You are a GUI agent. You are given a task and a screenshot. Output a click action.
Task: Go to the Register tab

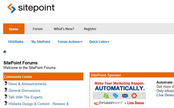pos(90,29)
